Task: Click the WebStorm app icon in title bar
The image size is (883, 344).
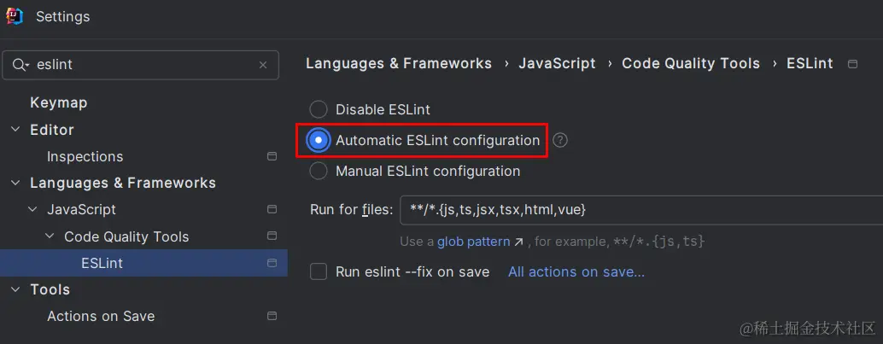Action: tap(15, 16)
